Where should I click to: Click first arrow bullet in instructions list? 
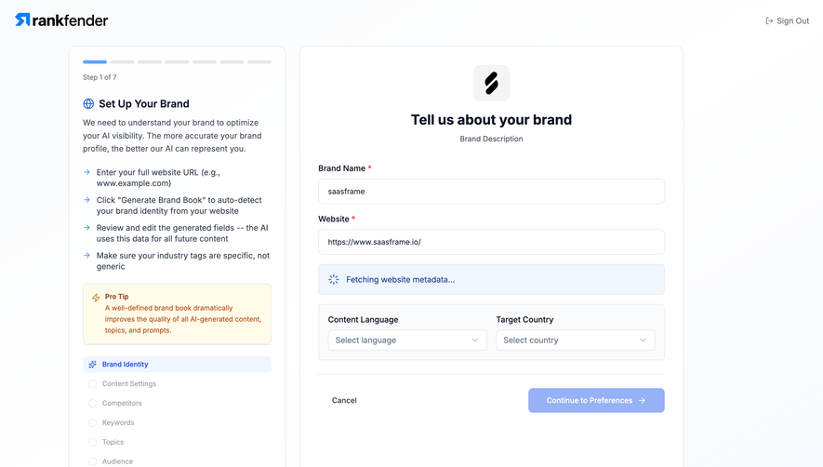coord(86,172)
